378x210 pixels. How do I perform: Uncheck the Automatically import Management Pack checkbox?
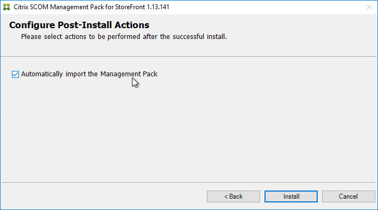pos(15,74)
